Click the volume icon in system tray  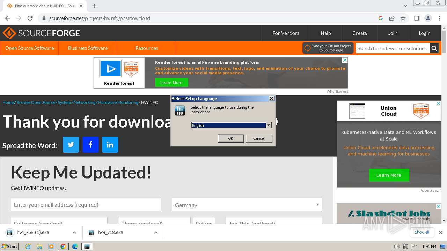(x=397, y=246)
